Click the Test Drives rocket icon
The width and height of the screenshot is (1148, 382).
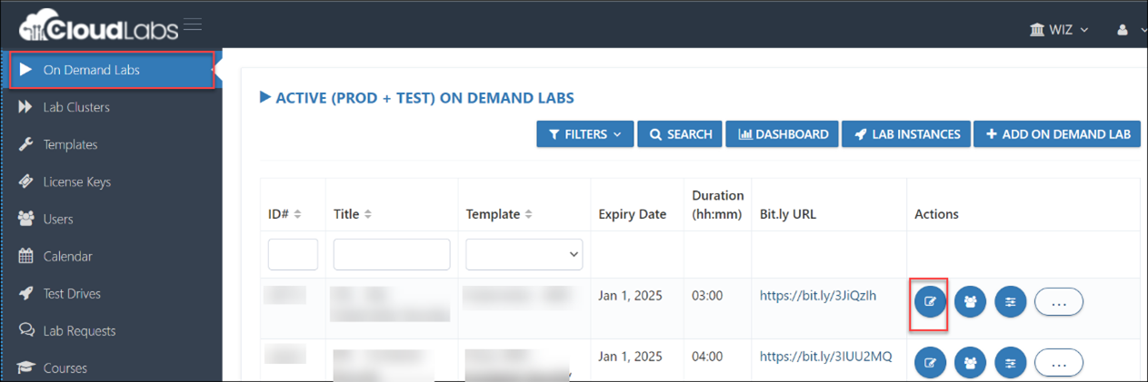pos(25,293)
